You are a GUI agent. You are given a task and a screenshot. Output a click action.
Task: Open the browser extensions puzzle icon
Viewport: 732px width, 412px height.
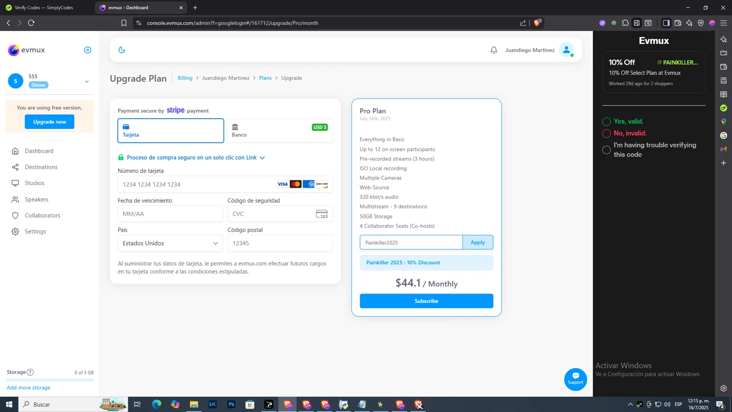tap(625, 23)
